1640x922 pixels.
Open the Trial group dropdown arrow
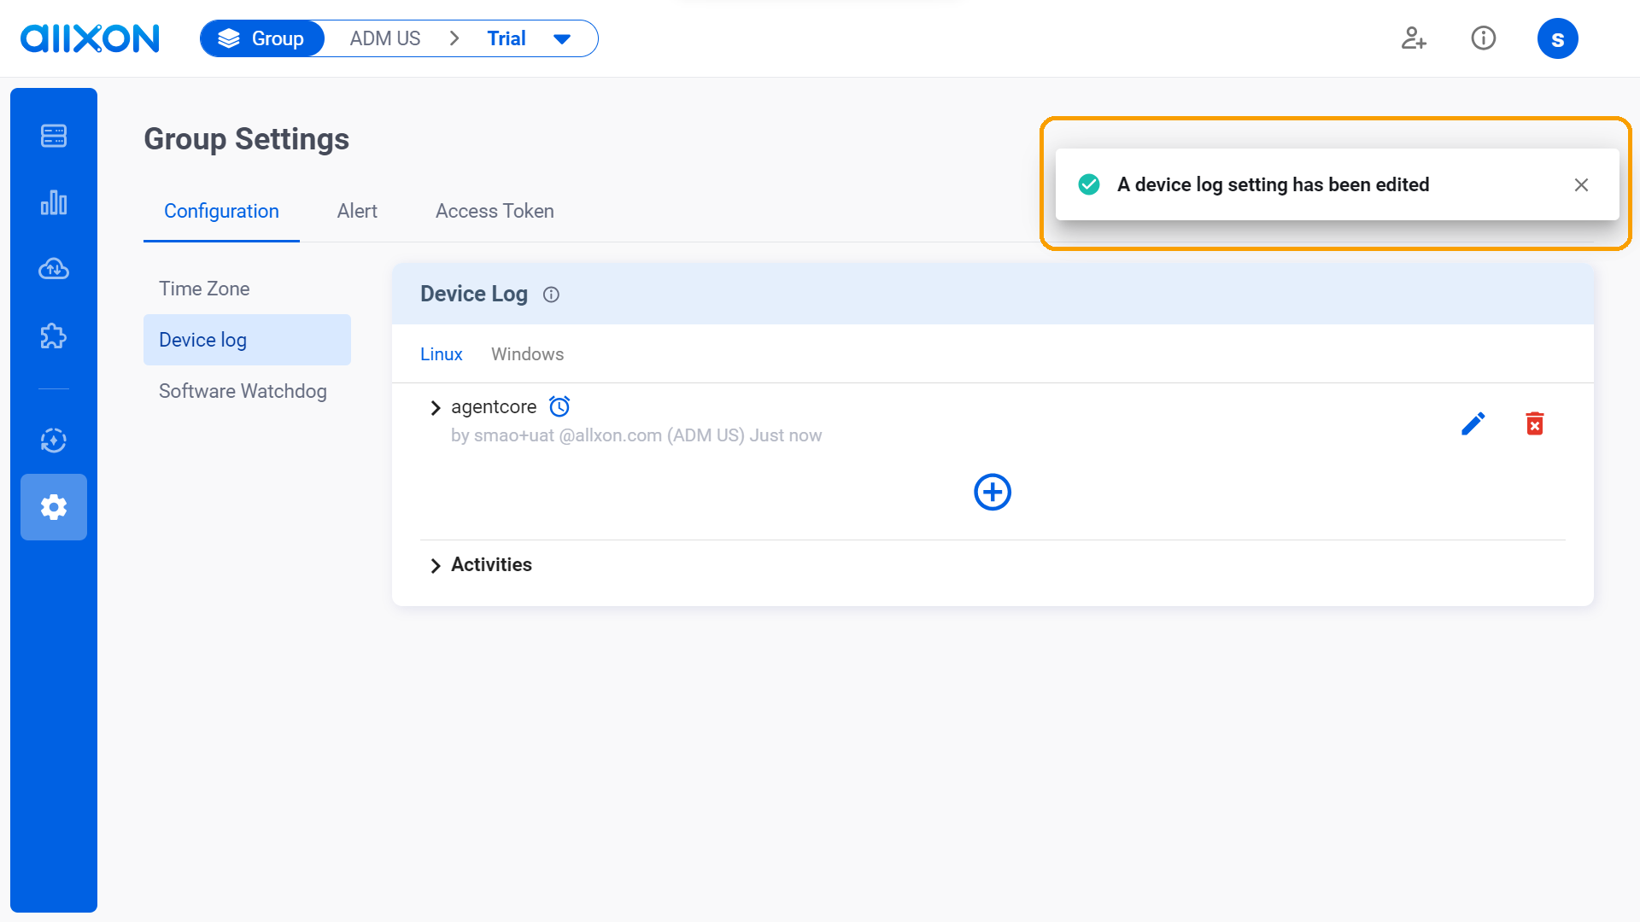click(x=562, y=39)
